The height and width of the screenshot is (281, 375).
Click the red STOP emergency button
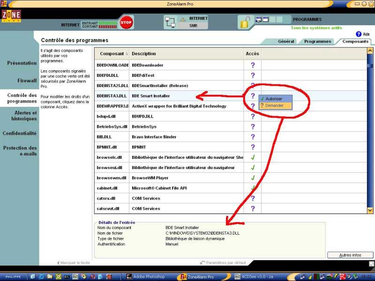(126, 22)
